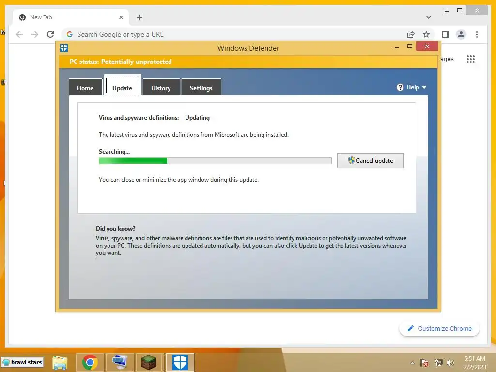Open a new Chrome tab with plus

[139, 17]
